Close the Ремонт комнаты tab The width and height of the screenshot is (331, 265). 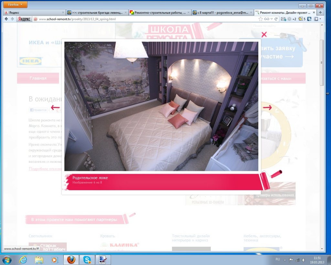tap(314, 13)
